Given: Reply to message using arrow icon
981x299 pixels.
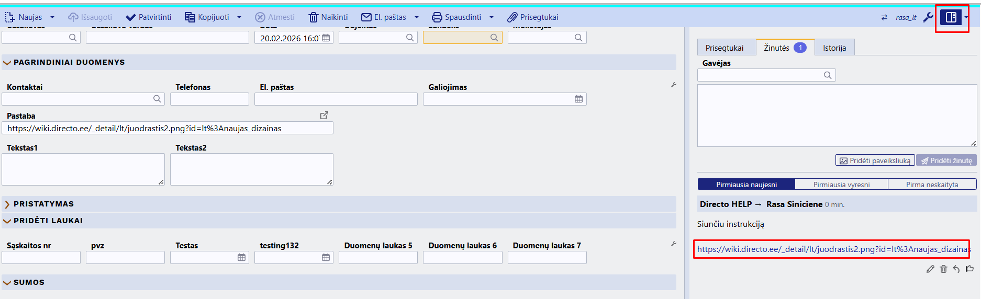Looking at the screenshot, I should coord(956,269).
